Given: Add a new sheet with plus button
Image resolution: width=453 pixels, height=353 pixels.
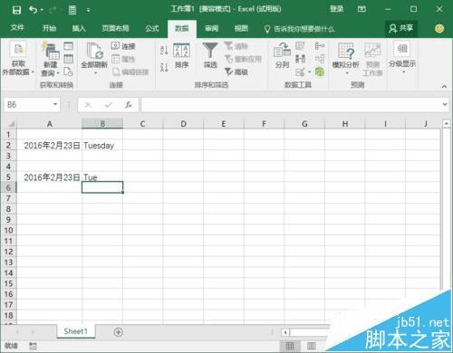Looking at the screenshot, I should tap(119, 332).
